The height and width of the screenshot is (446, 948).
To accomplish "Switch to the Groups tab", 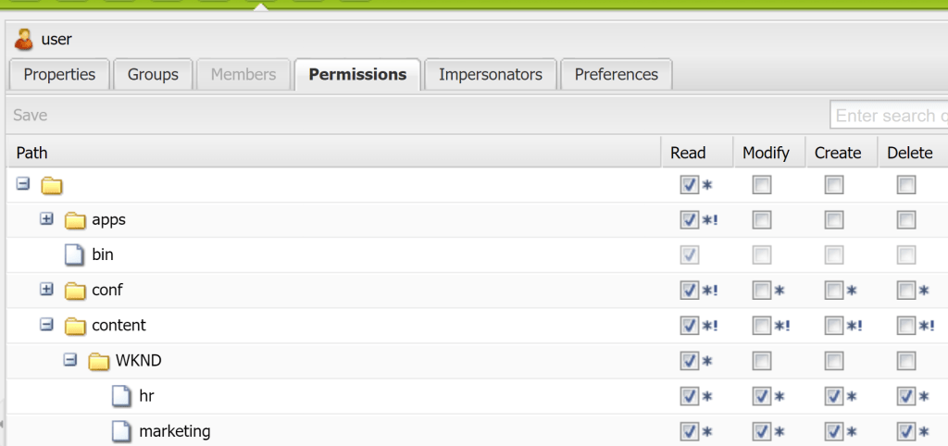I will pos(153,75).
